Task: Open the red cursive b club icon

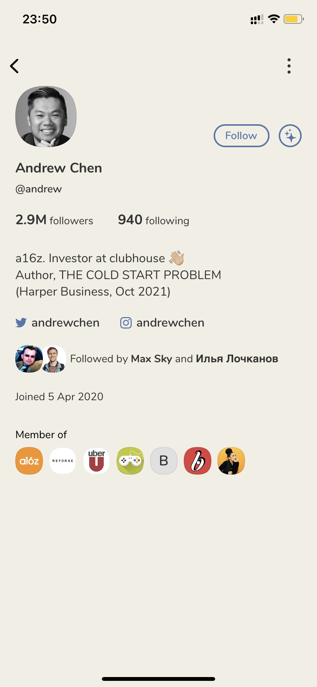Action: click(198, 461)
